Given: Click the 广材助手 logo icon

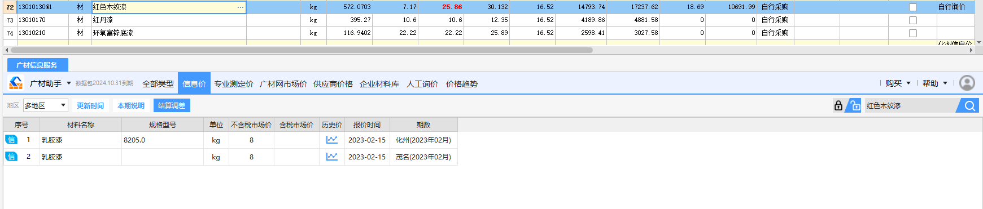Looking at the screenshot, I should point(16,83).
